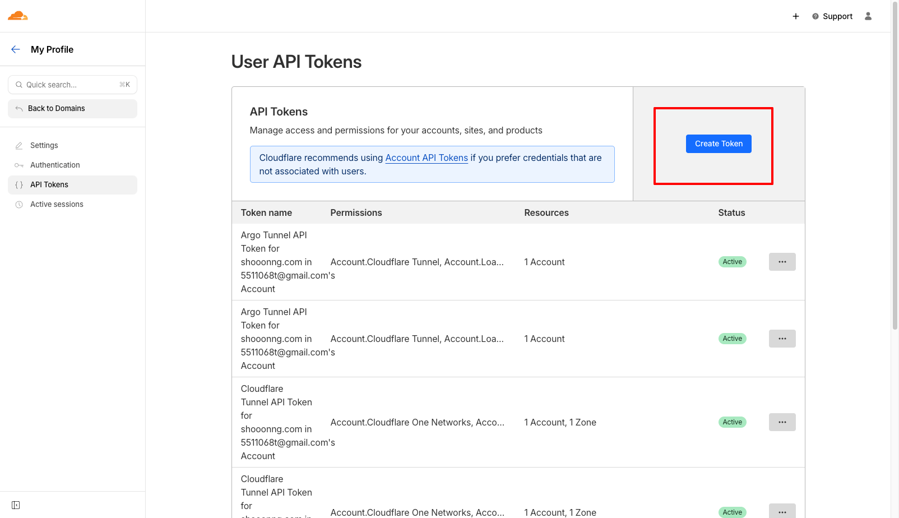Click the API Tokens braces icon
The image size is (899, 518).
pos(19,184)
